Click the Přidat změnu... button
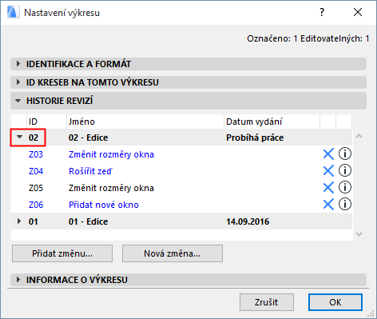 tap(62, 253)
